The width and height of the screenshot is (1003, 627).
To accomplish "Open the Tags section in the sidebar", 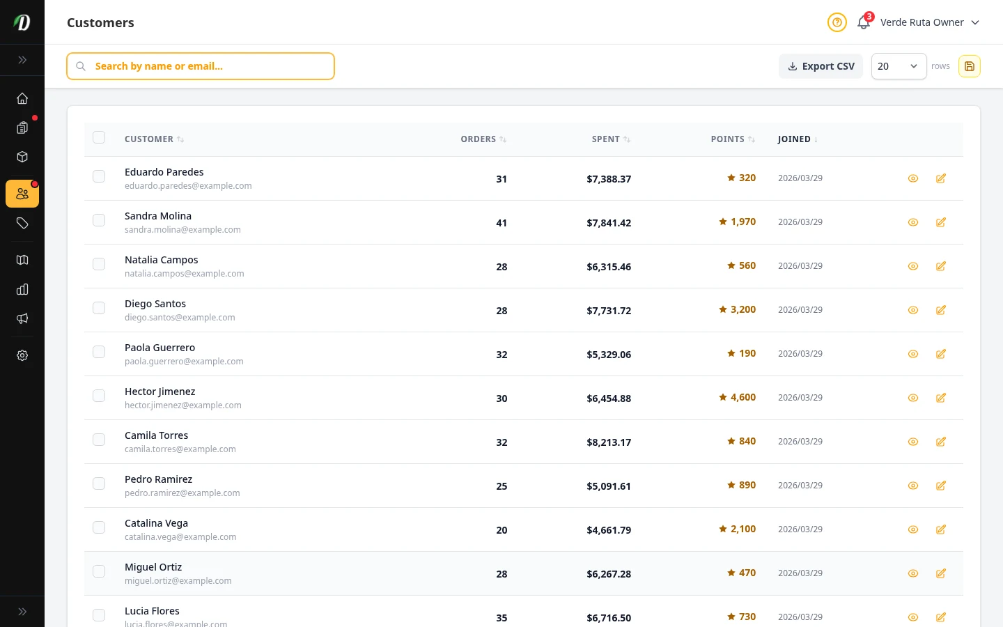I will (22, 223).
